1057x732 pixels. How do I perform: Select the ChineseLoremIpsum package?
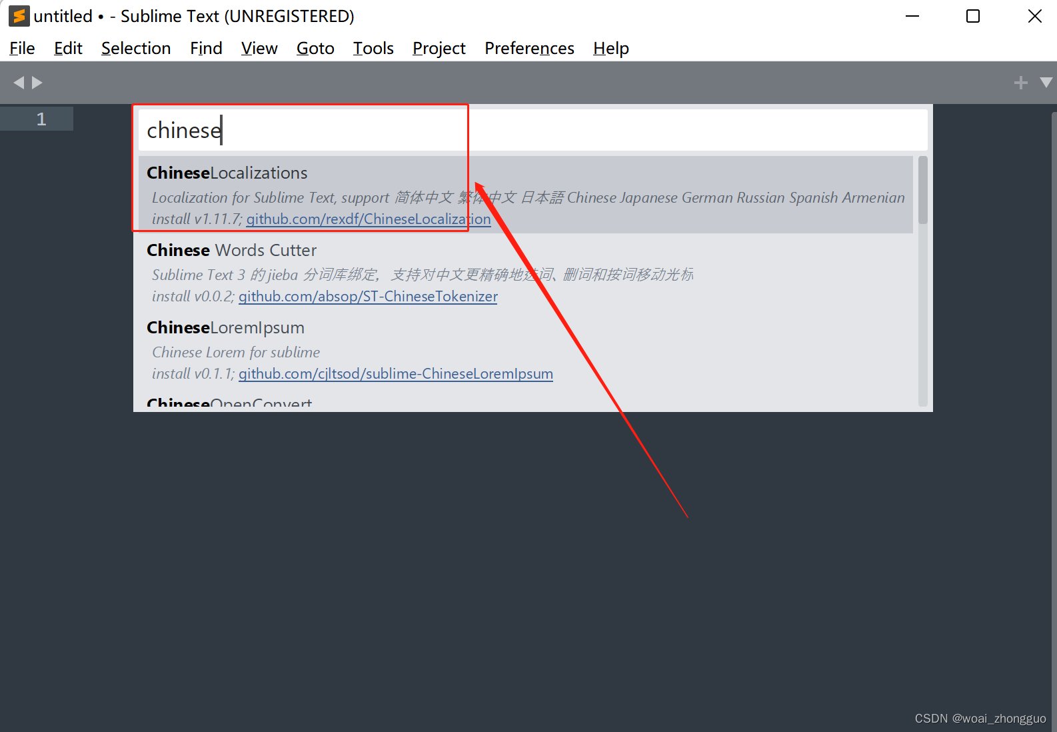coord(526,349)
